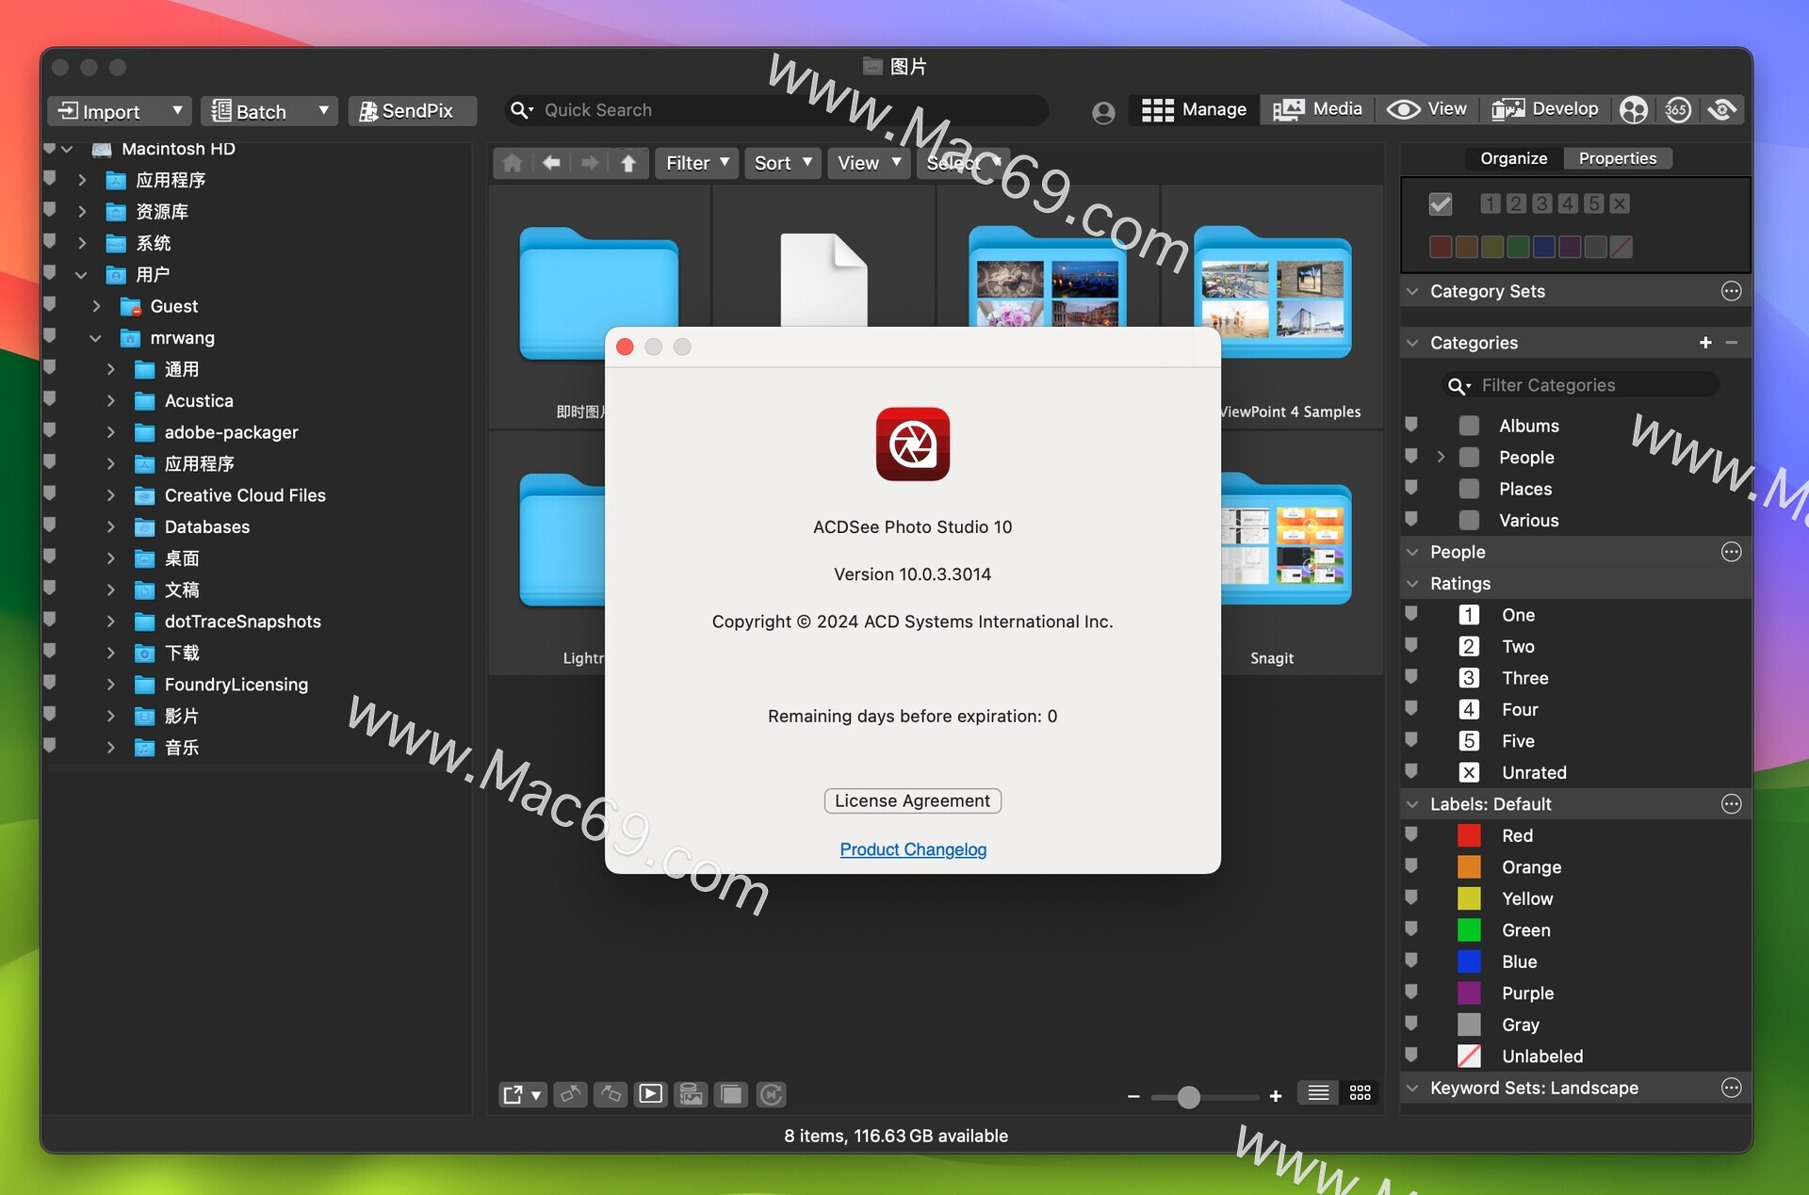Open the View dropdown in file toolbar

coord(869,163)
